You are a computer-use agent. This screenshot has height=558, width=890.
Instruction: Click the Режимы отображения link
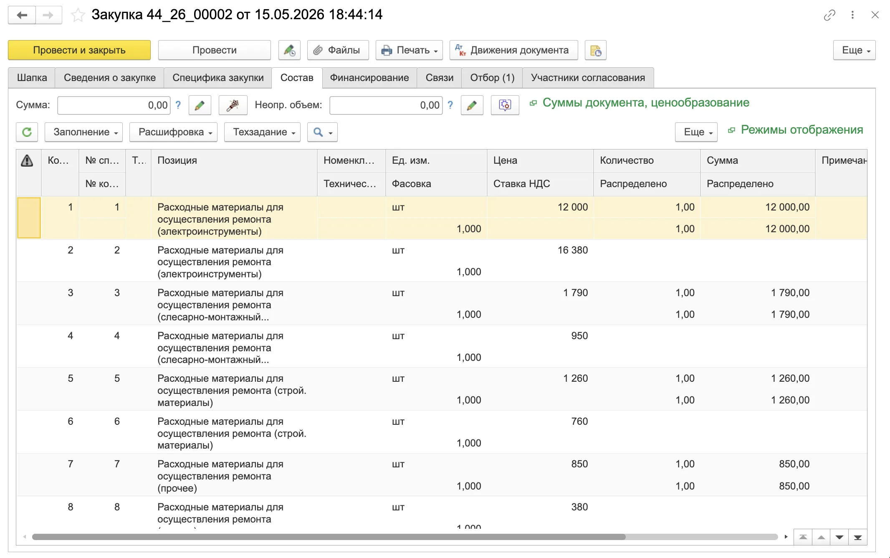click(802, 130)
